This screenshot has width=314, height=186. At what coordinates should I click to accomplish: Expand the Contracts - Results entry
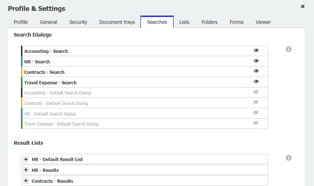(x=26, y=181)
